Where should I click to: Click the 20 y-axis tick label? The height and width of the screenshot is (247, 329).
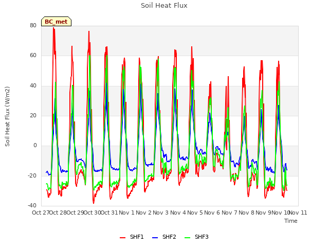point(33,115)
